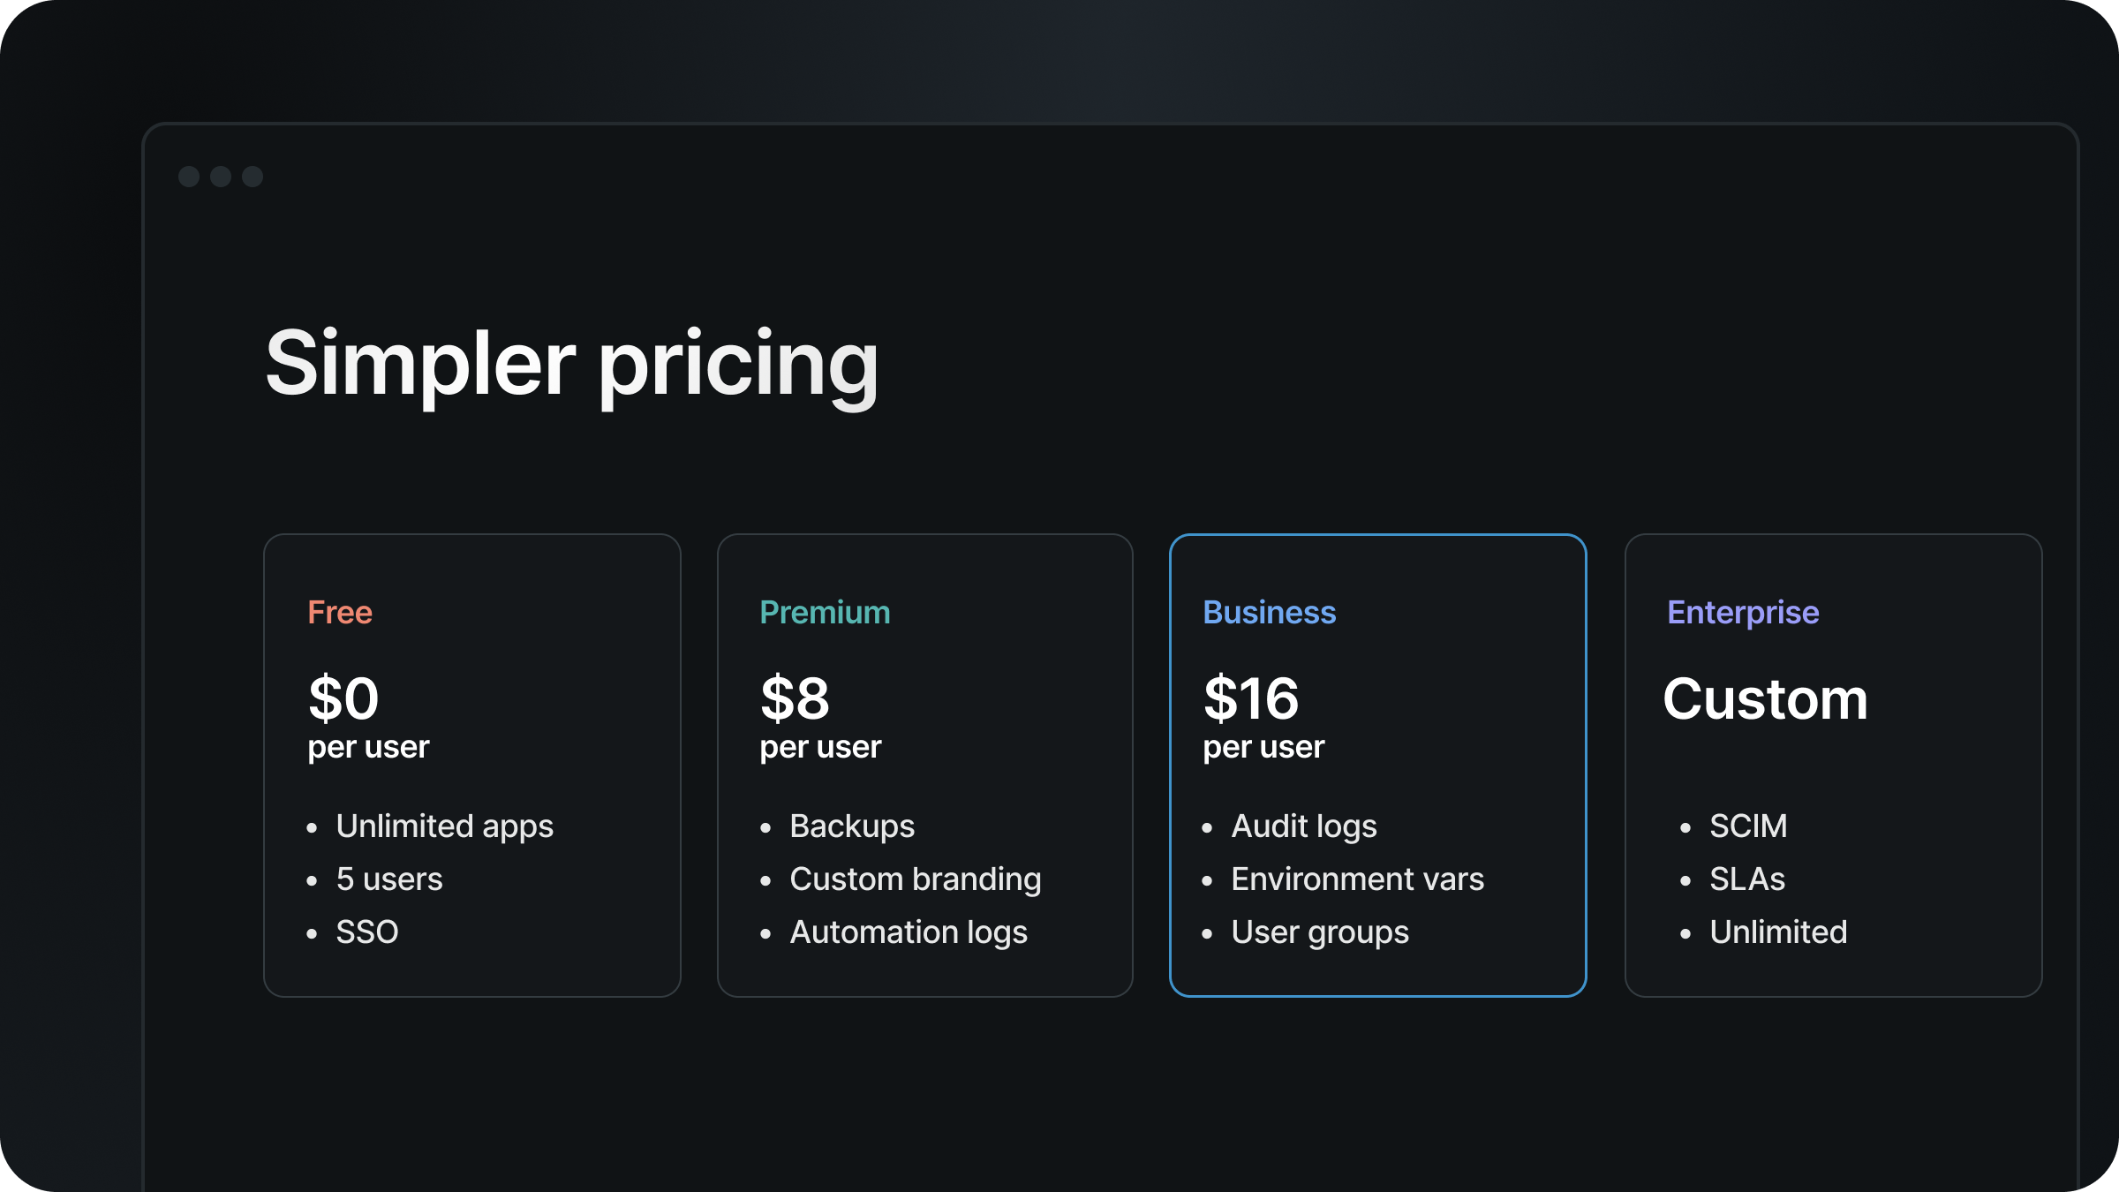The image size is (2119, 1192).
Task: Select the Business plan label
Action: 1270,611
